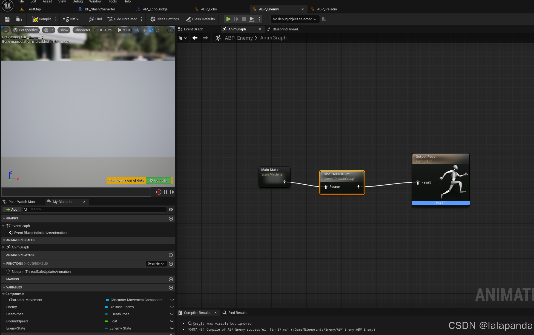This screenshot has width=534, height=335.
Task: Navigate back with left arrow in graph
Action: 195,38
